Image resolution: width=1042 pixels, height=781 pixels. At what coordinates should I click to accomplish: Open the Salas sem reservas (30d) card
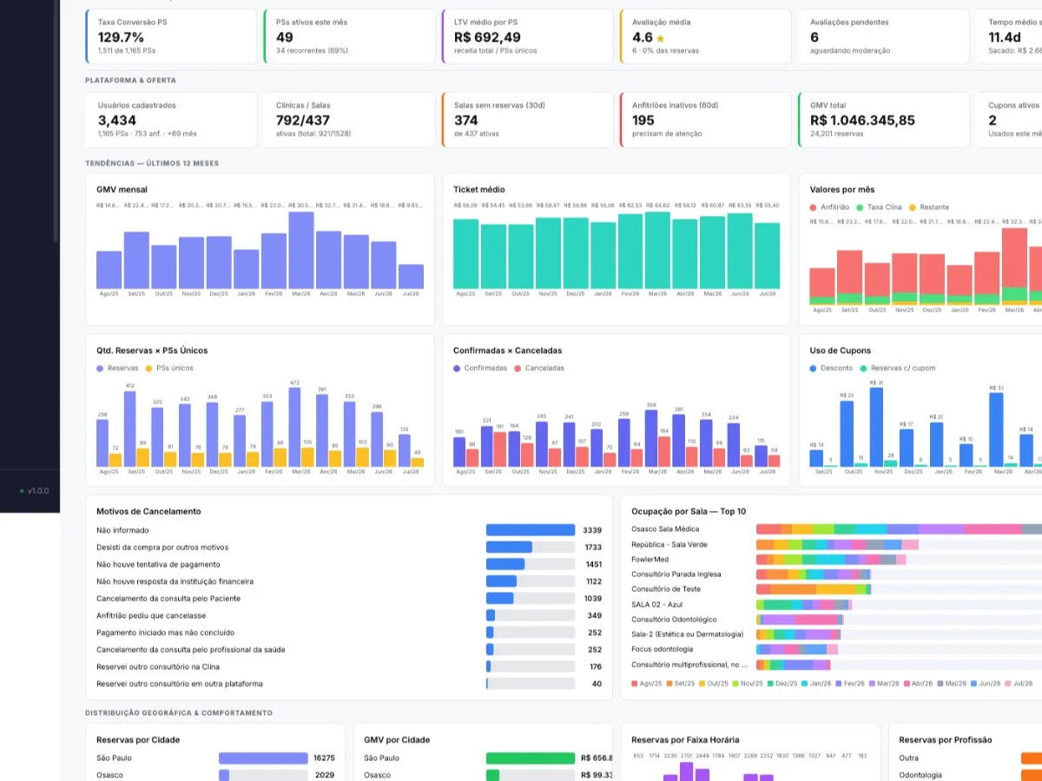pyautogui.click(x=528, y=120)
